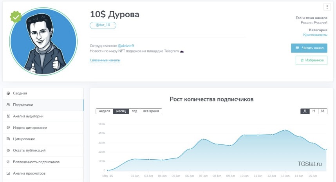
Task: Click the Индекс цитирования at-sign icon
Action: (8, 128)
